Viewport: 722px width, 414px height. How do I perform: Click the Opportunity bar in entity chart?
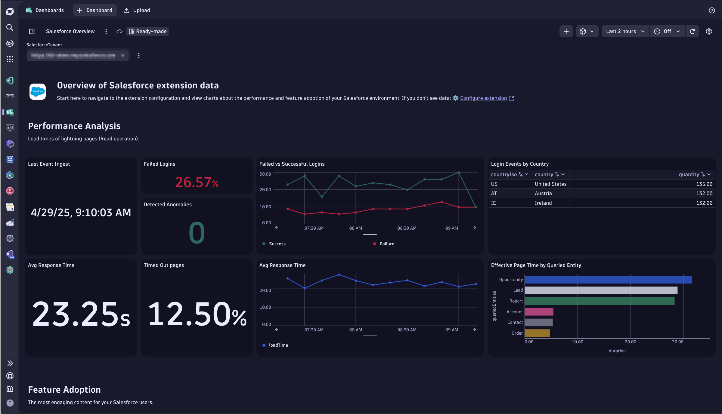click(608, 280)
